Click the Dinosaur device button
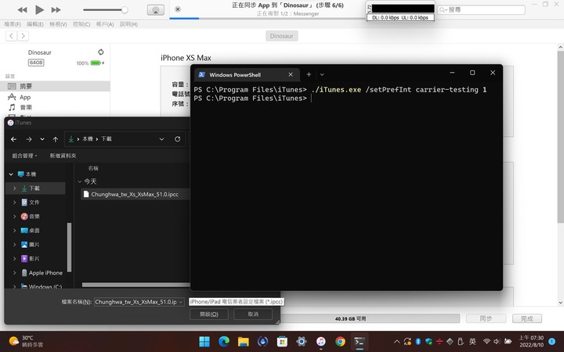The height and width of the screenshot is (352, 564). pos(282,36)
